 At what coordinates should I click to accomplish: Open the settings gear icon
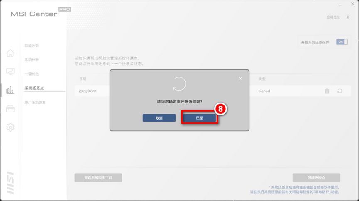coord(10,127)
